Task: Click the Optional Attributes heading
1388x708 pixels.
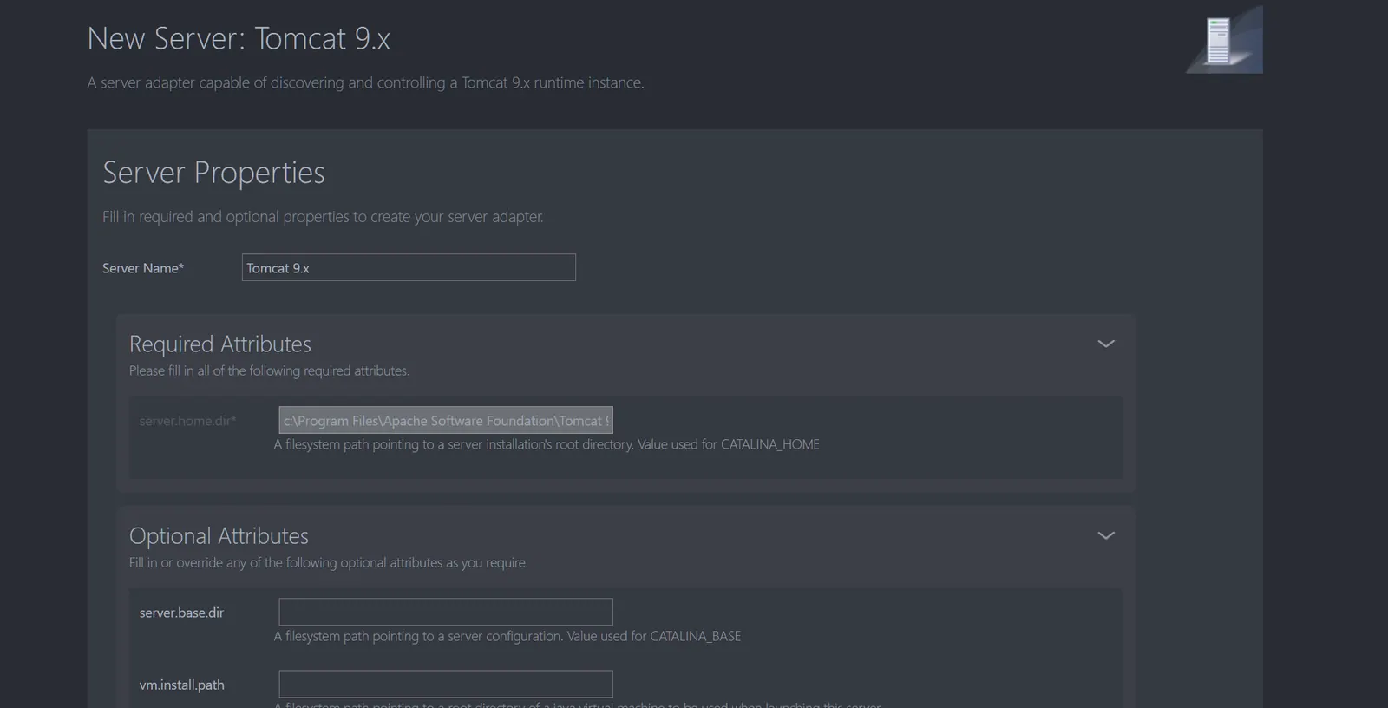Action: (x=219, y=535)
